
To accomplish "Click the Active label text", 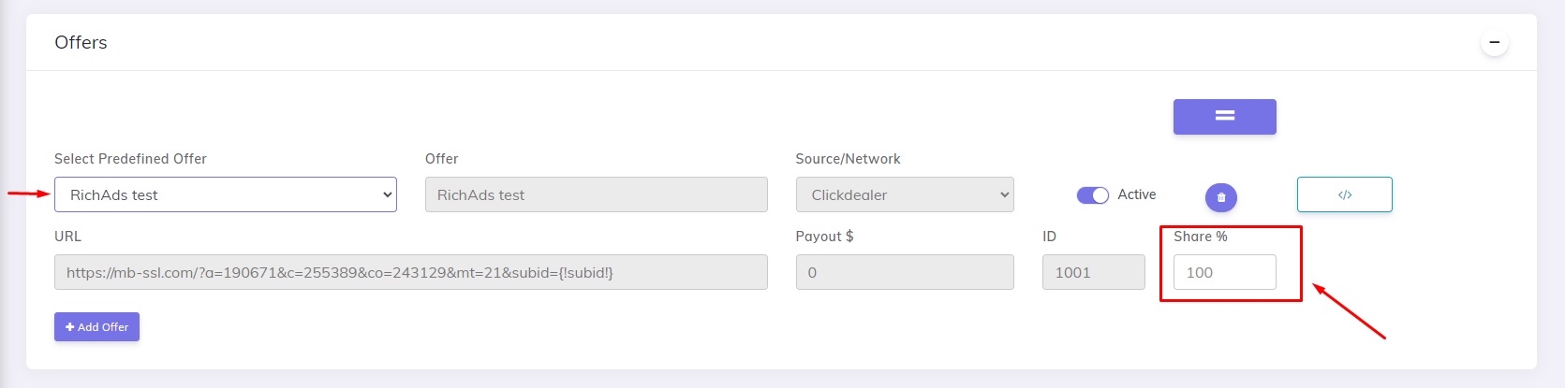I will pos(1136,194).
